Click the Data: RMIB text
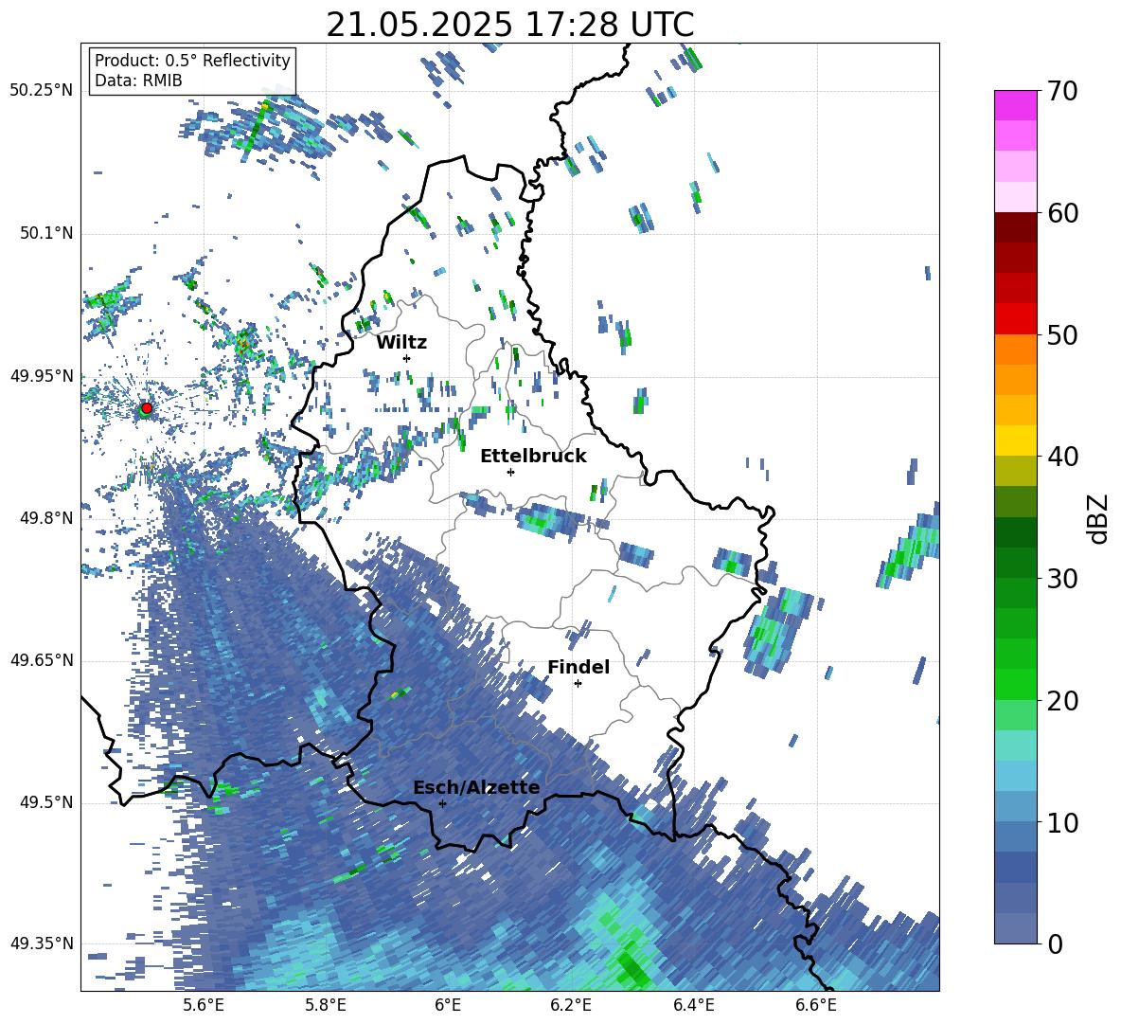The width and height of the screenshot is (1121, 1024). coord(138,81)
